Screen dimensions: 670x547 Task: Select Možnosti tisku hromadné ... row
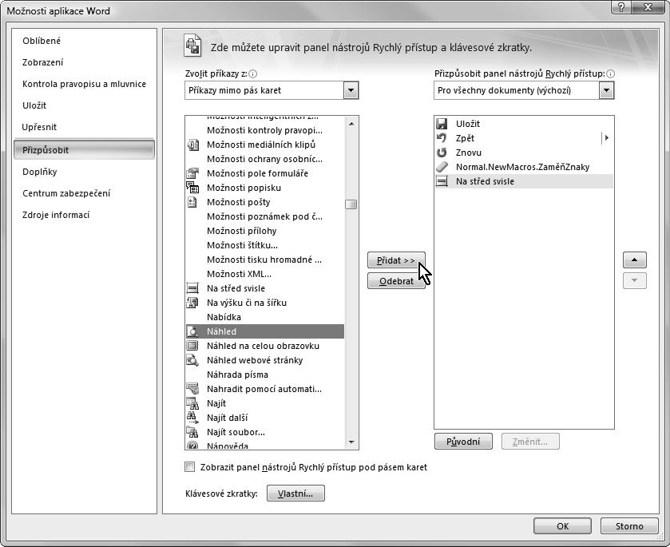click(x=264, y=260)
